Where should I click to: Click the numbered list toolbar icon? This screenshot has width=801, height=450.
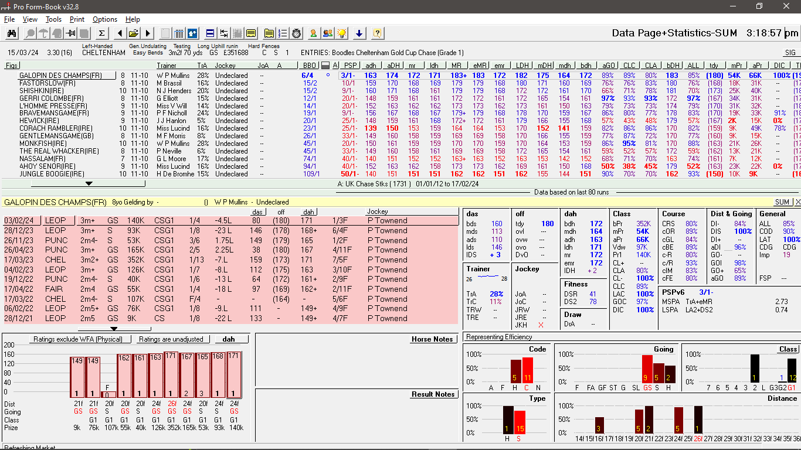pyautogui.click(x=283, y=33)
